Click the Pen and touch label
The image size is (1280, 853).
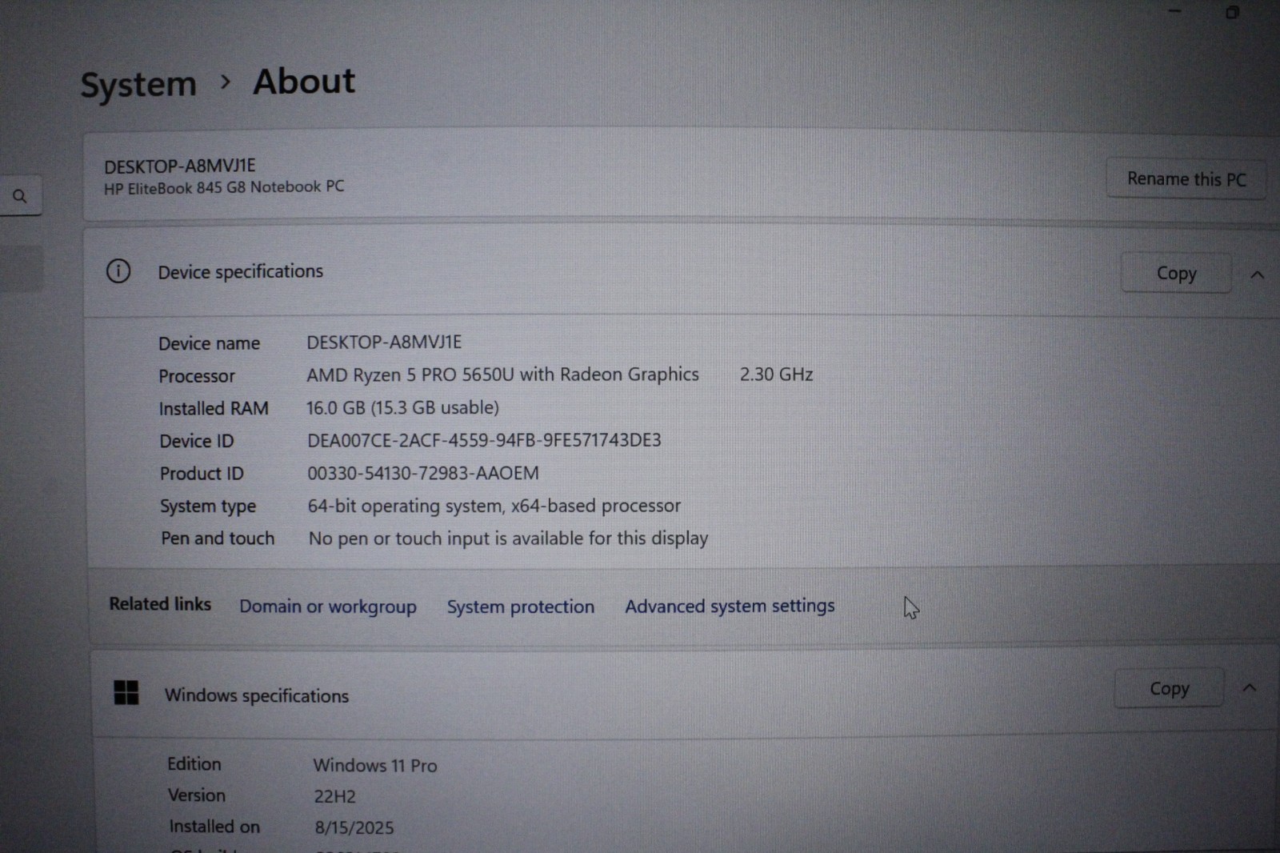click(x=218, y=539)
